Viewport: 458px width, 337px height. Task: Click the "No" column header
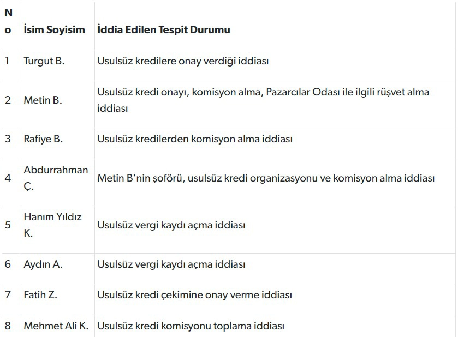8,22
